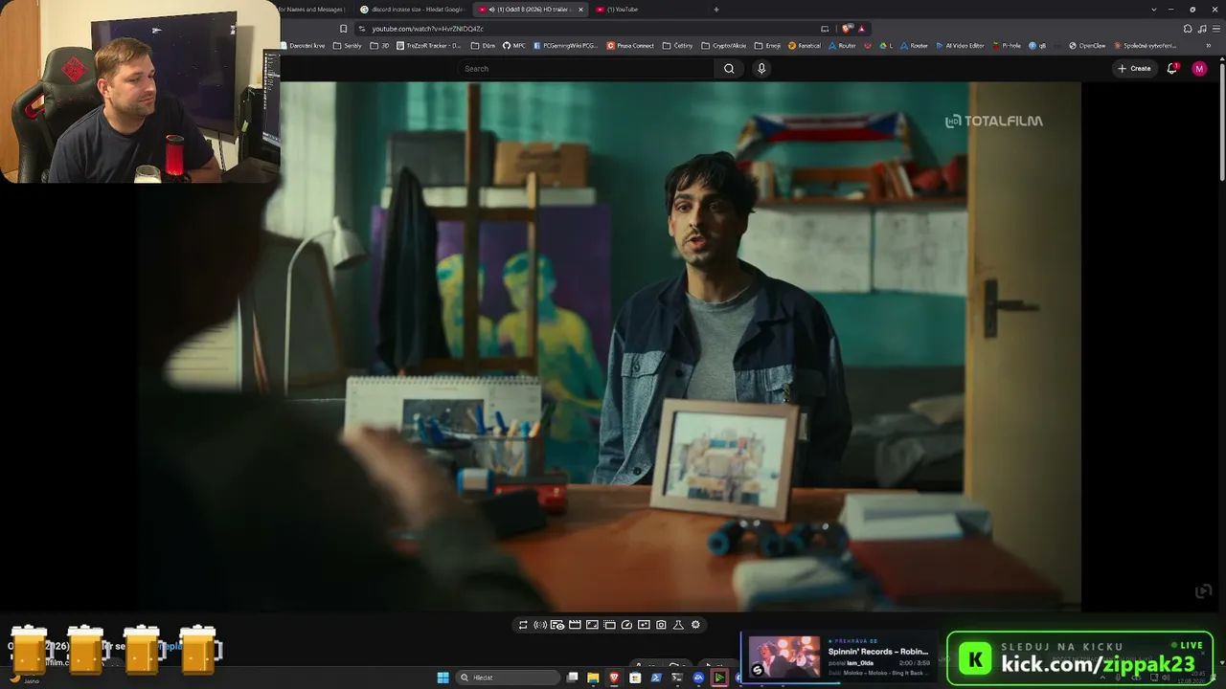Open settings gear in the player toolbar
The image size is (1226, 689).
pos(695,625)
